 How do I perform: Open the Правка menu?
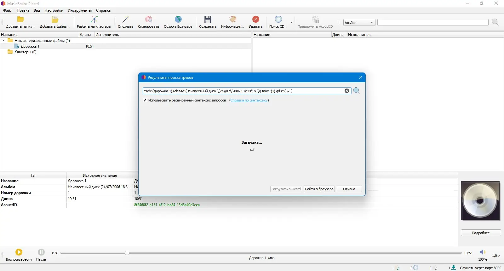point(23,10)
